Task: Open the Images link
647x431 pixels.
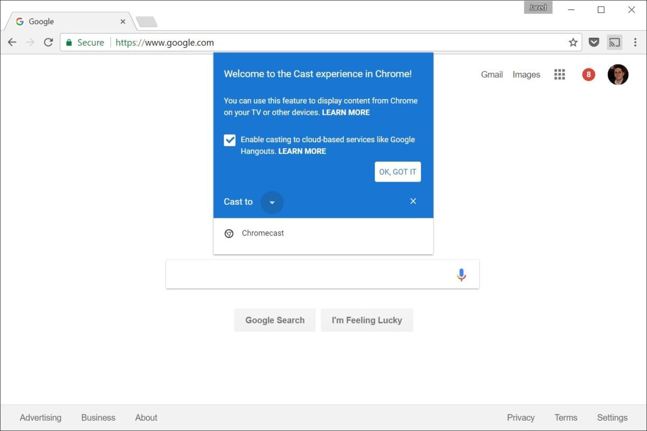Action: (526, 74)
